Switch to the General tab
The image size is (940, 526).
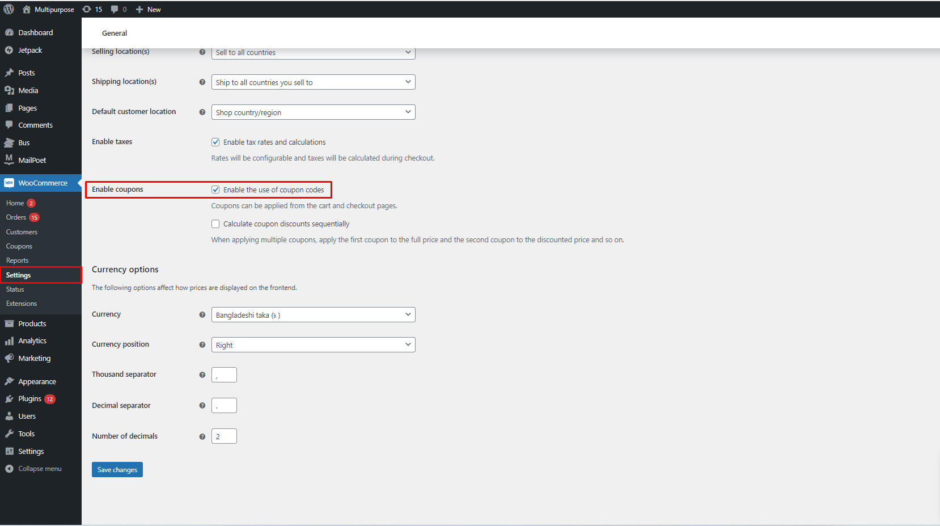(115, 33)
